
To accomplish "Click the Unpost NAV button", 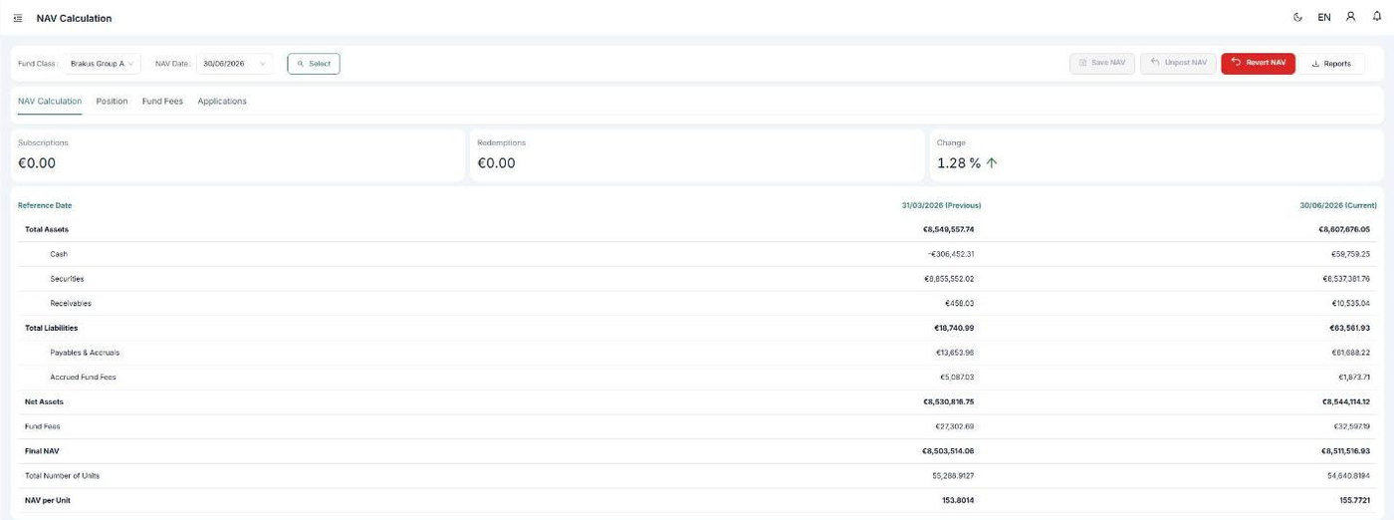I will (1179, 63).
